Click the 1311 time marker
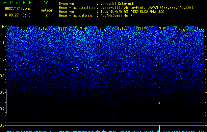The image size is (207, 132). 23,28
